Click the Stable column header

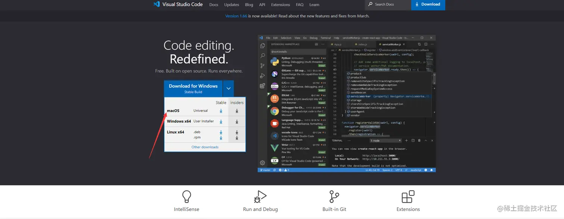[x=221, y=103]
